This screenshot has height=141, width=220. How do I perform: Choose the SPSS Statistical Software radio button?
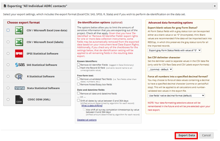[8, 53]
